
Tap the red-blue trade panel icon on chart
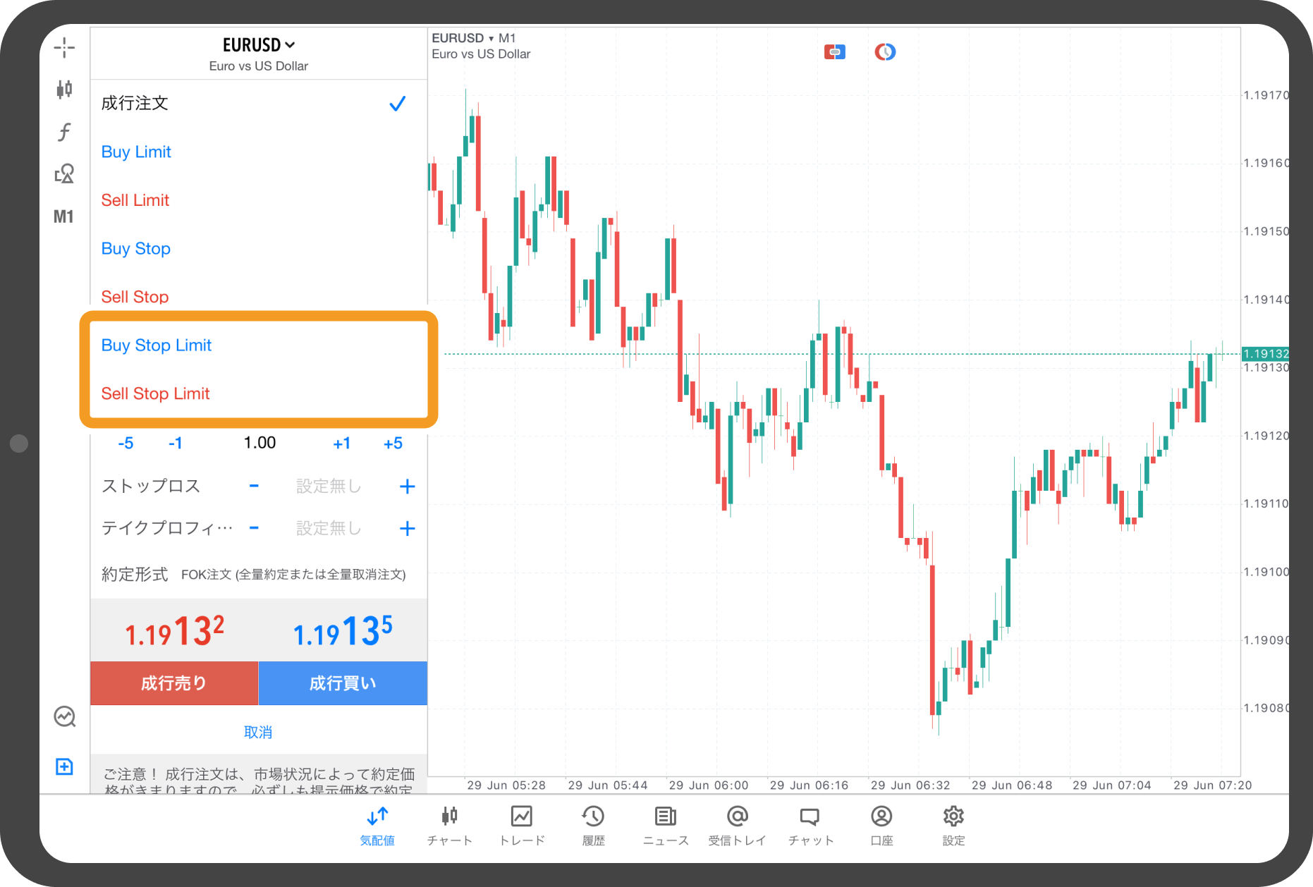tap(834, 52)
